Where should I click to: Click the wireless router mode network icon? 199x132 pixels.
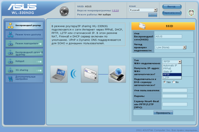[10, 26]
